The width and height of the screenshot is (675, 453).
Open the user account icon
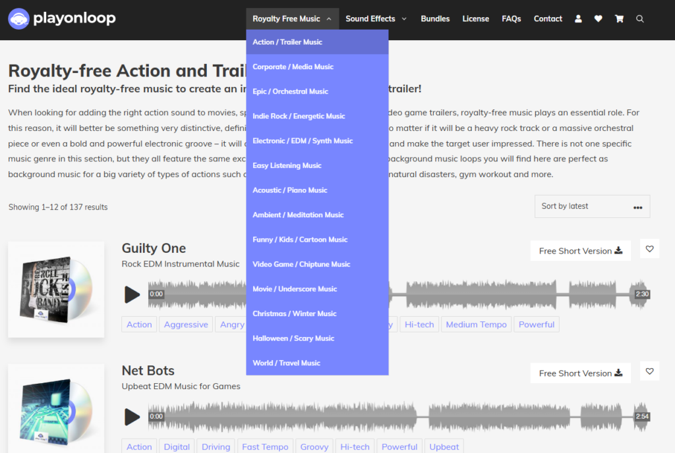click(578, 19)
